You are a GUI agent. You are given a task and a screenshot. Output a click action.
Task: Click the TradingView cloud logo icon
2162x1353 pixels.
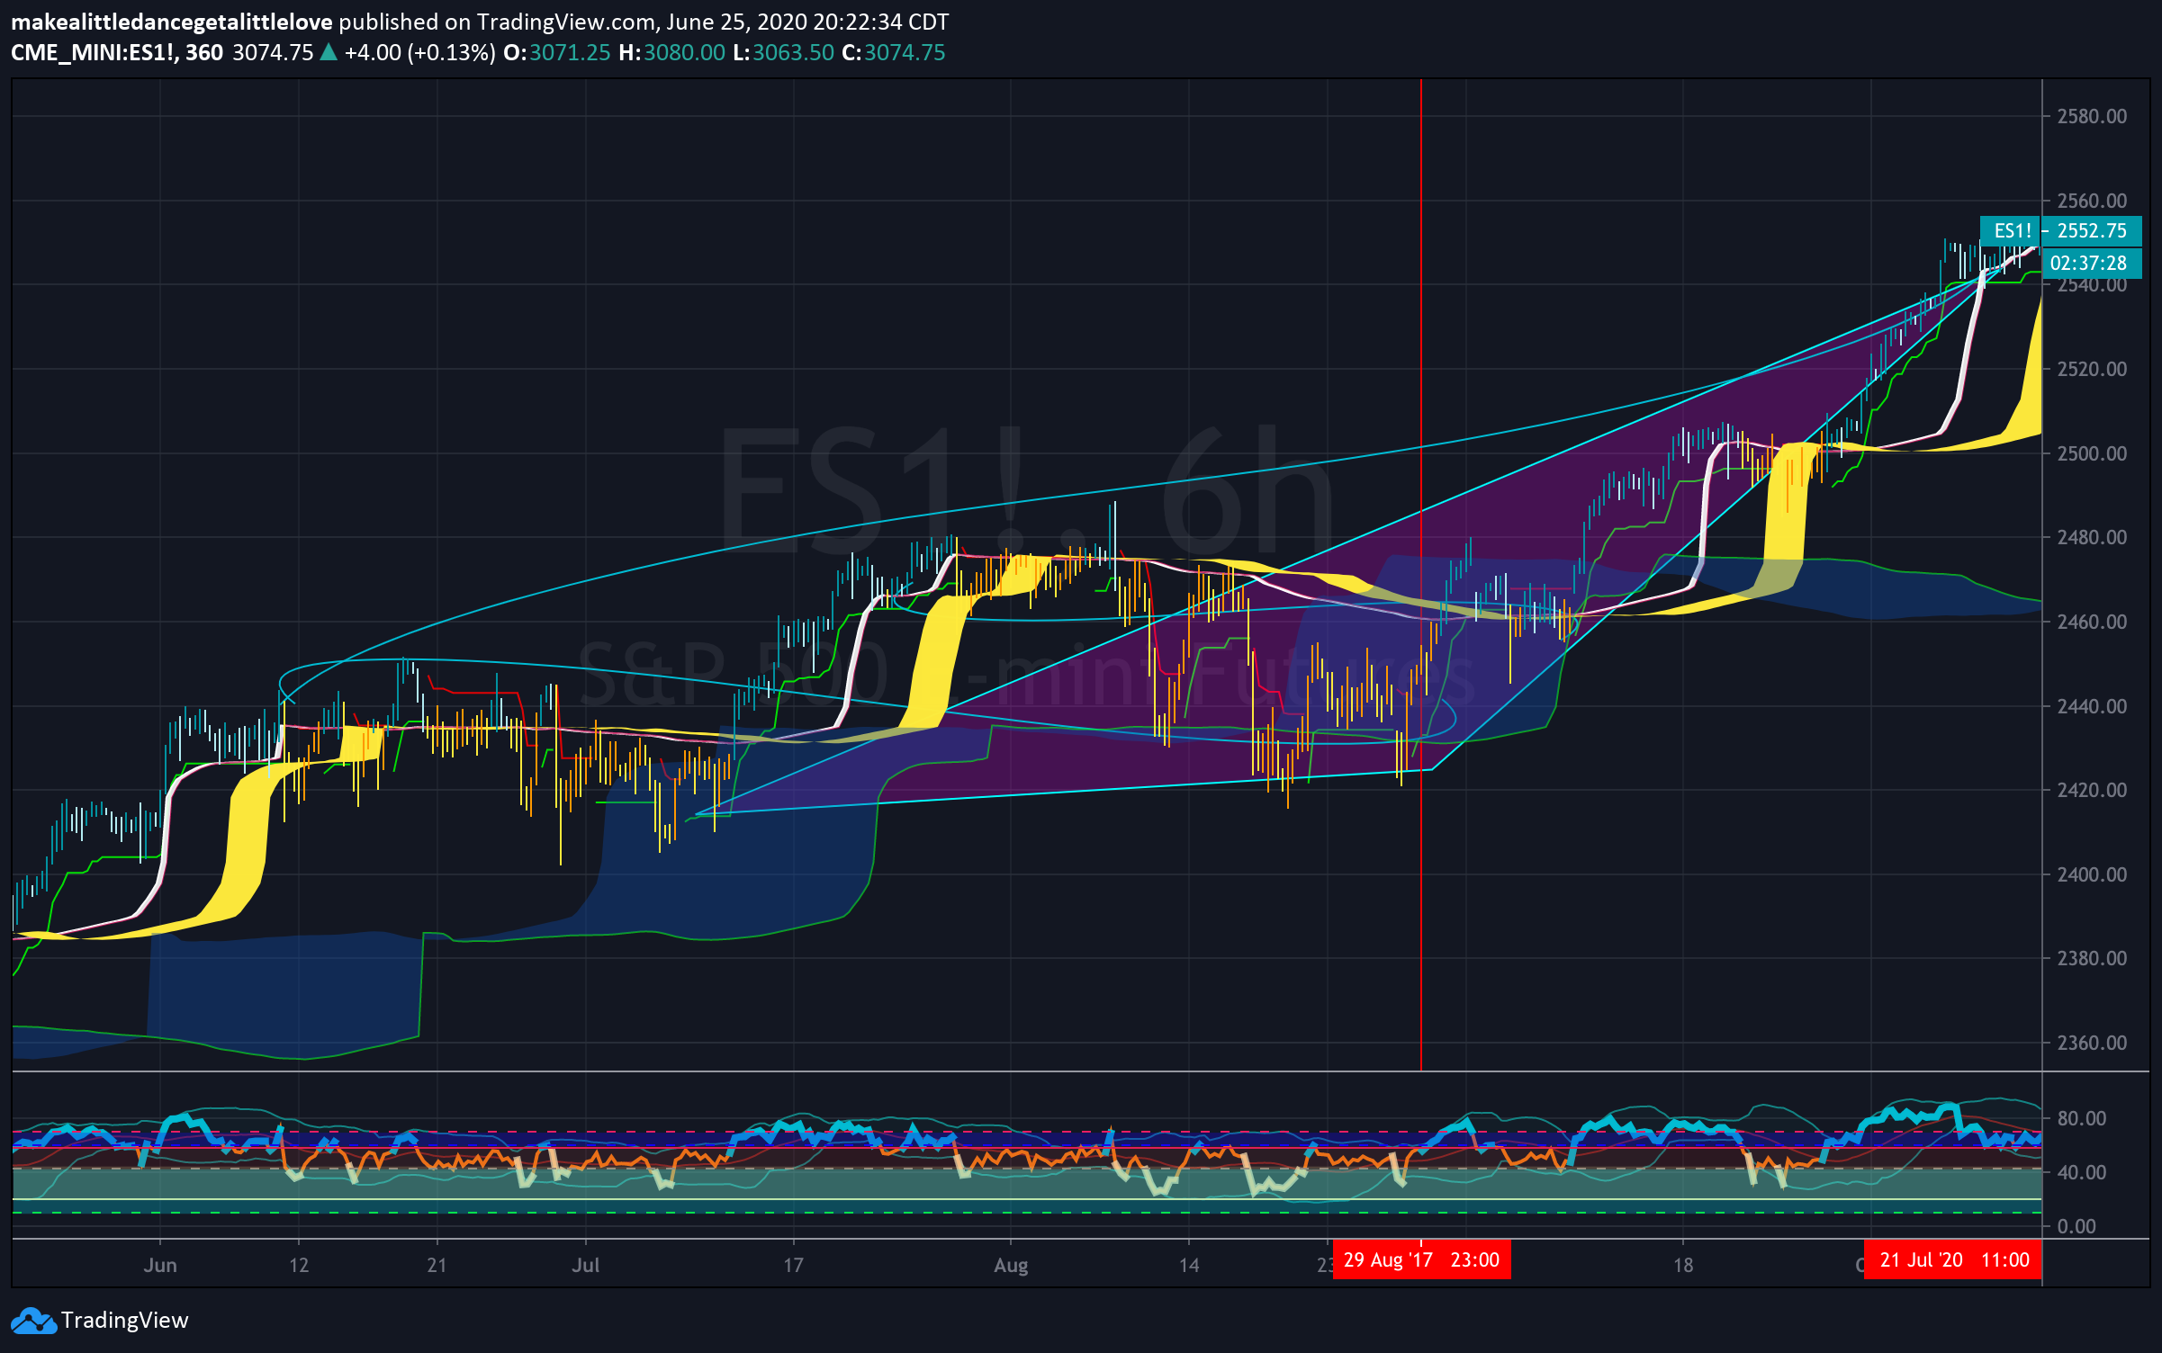[33, 1321]
